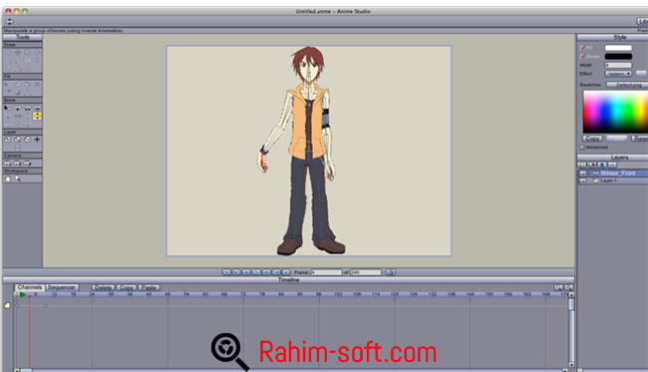This screenshot has width=648, height=372.
Task: Click the 'Manipulate a group of bones' status text
Action: point(63,31)
